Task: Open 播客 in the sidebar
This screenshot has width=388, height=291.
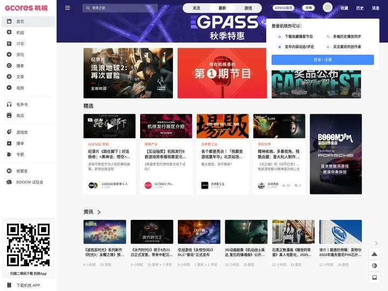Action: pyautogui.click(x=28, y=66)
